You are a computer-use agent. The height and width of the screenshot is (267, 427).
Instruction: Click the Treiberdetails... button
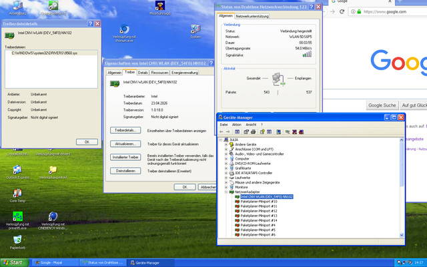(x=125, y=131)
